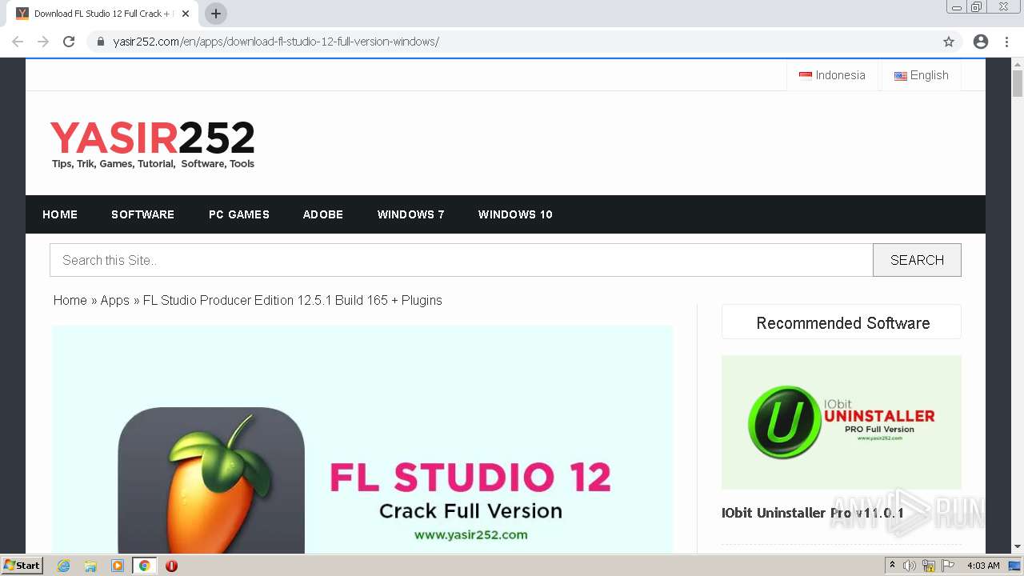Image resolution: width=1024 pixels, height=576 pixels.
Task: Open Windows Explorer folder in taskbar
Action: [x=90, y=566]
